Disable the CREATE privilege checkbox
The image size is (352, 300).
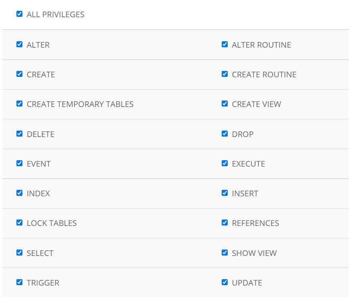(19, 74)
